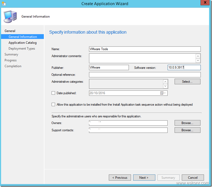The image size is (212, 187).
Task: Proceed with the Next button
Action: (x=144, y=178)
